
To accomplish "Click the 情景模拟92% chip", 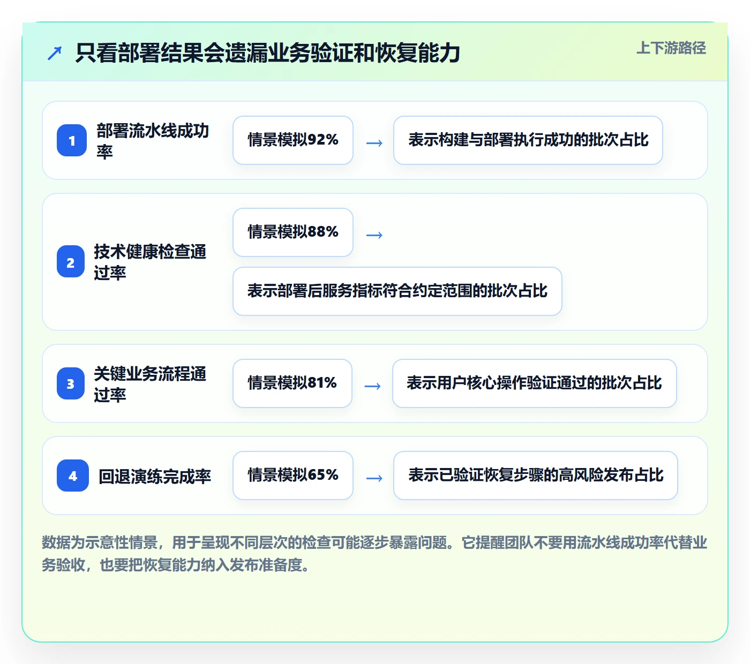I will [x=293, y=140].
